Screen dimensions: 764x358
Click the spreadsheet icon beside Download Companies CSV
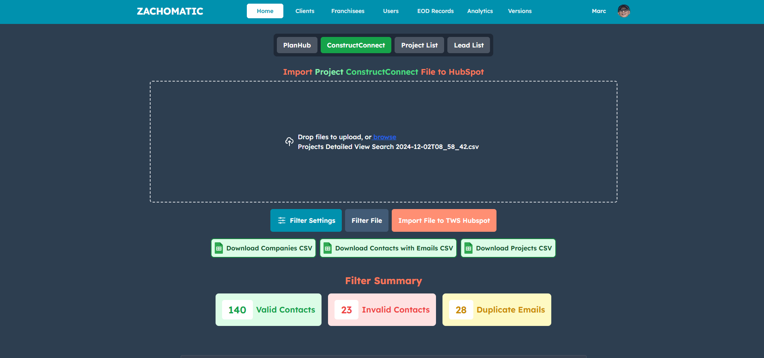coord(219,248)
